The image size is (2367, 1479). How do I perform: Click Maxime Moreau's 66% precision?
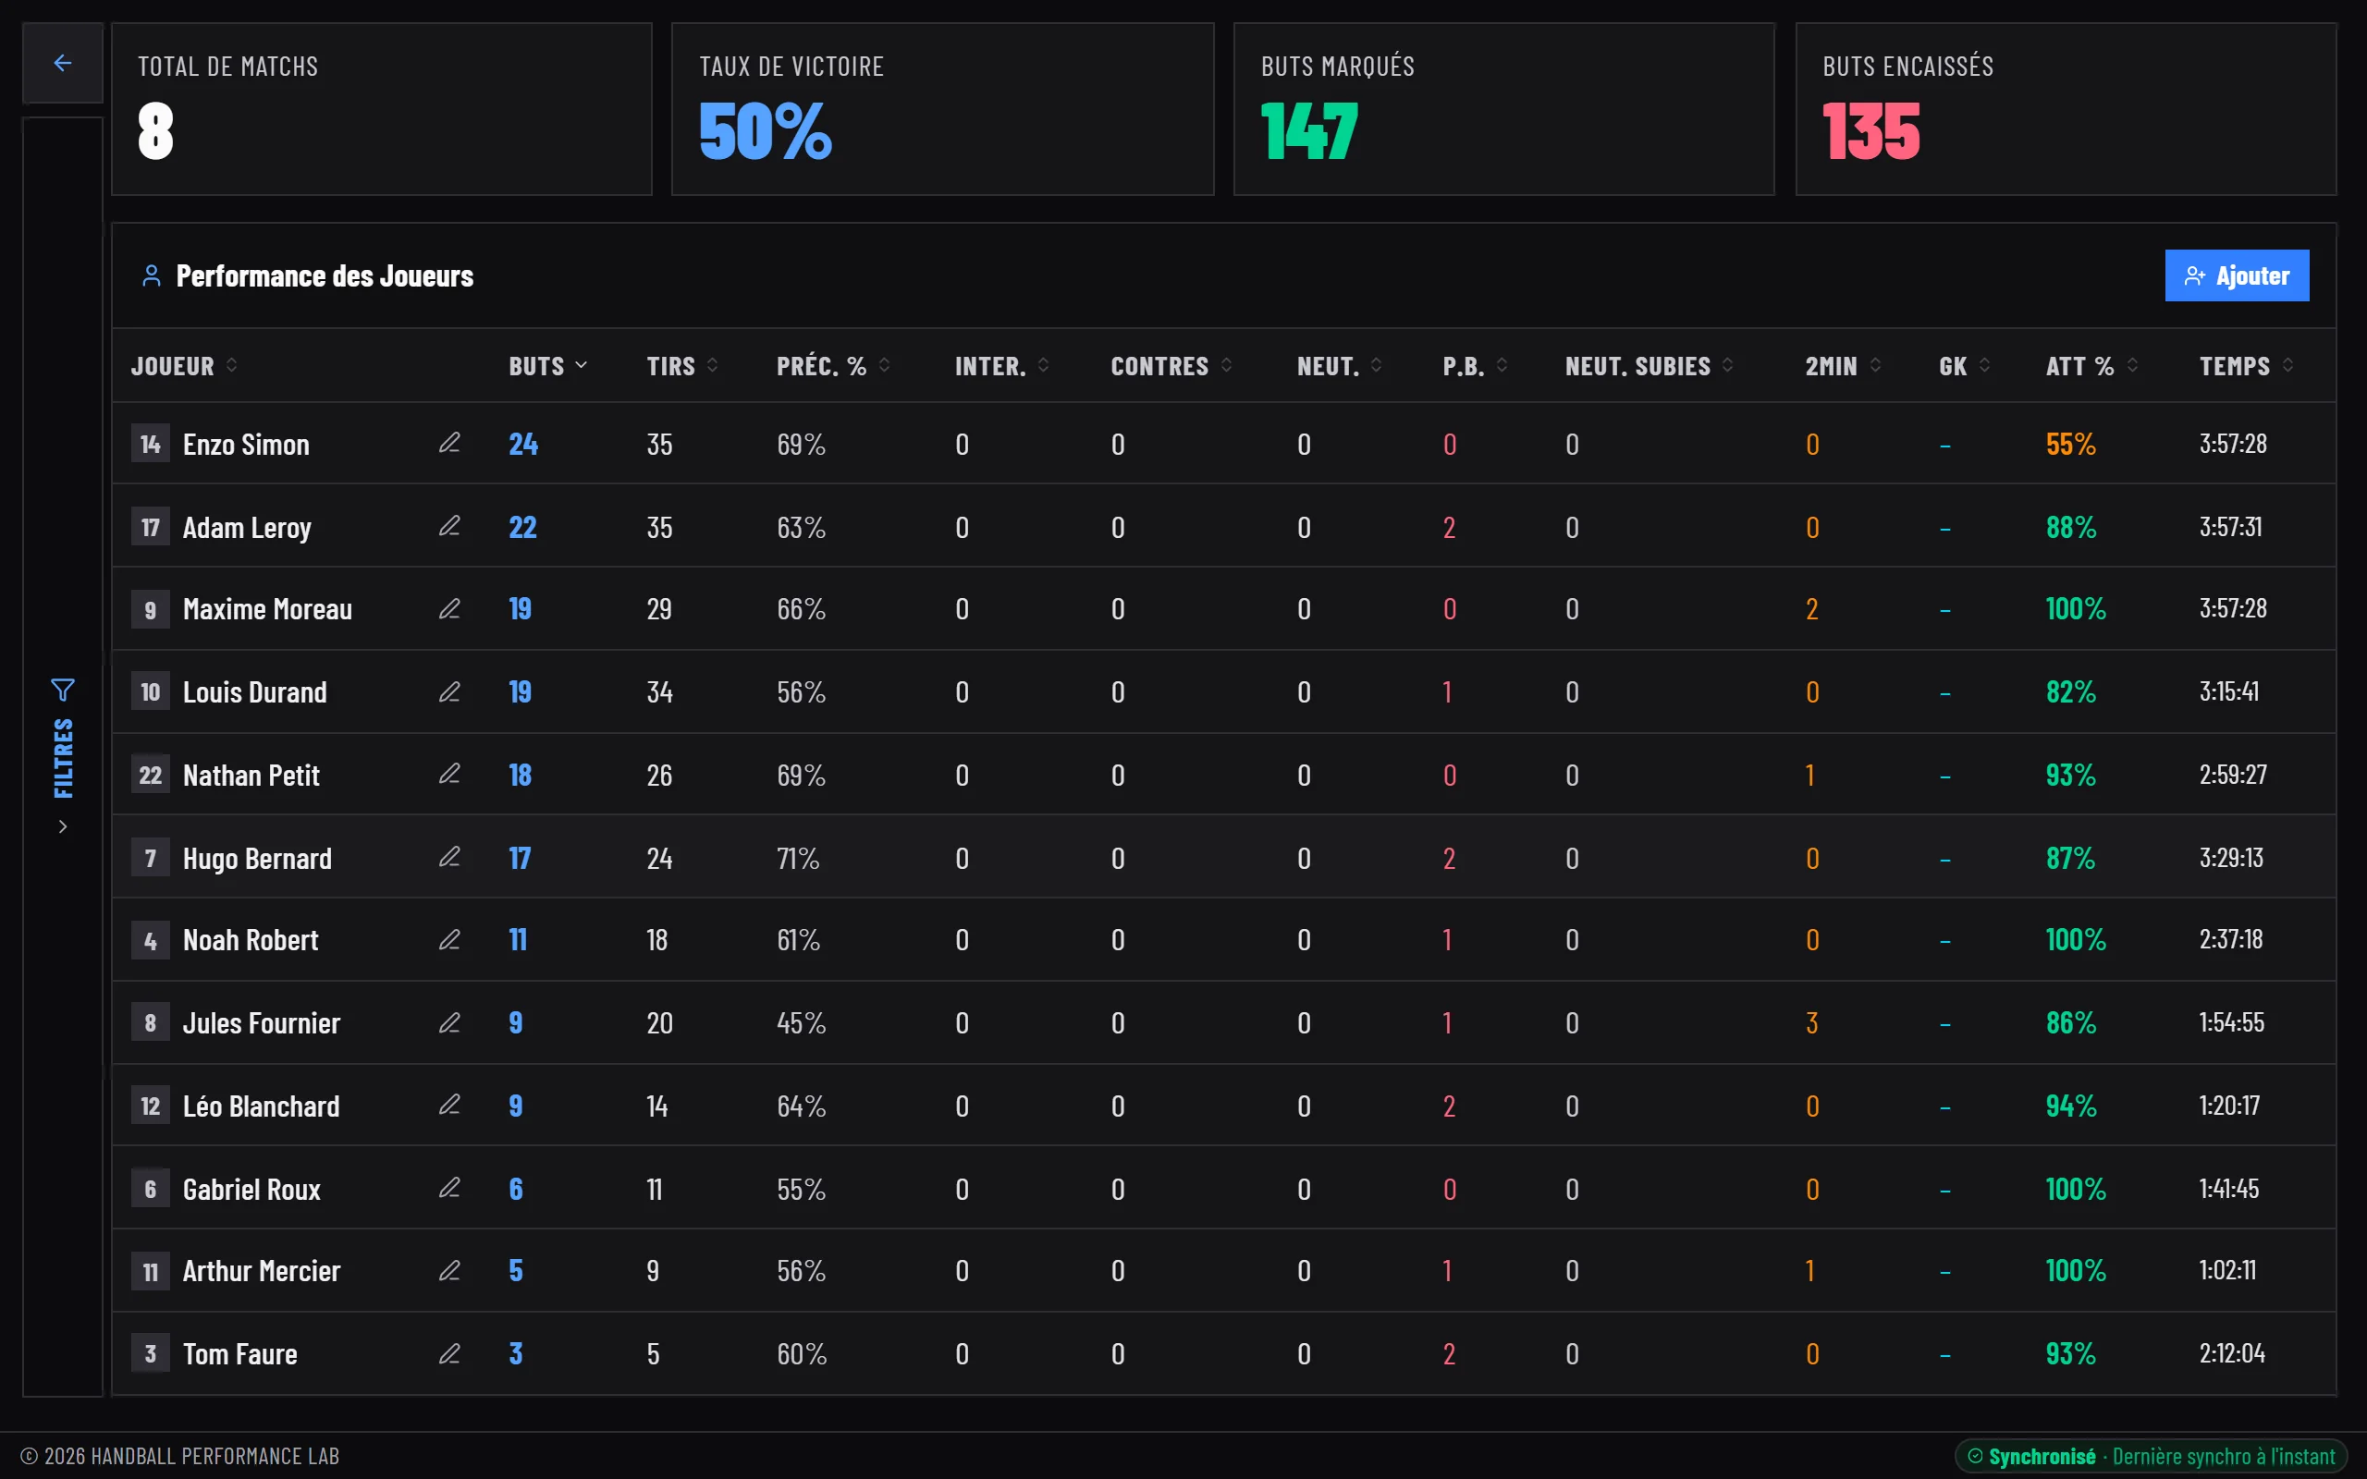tap(801, 608)
